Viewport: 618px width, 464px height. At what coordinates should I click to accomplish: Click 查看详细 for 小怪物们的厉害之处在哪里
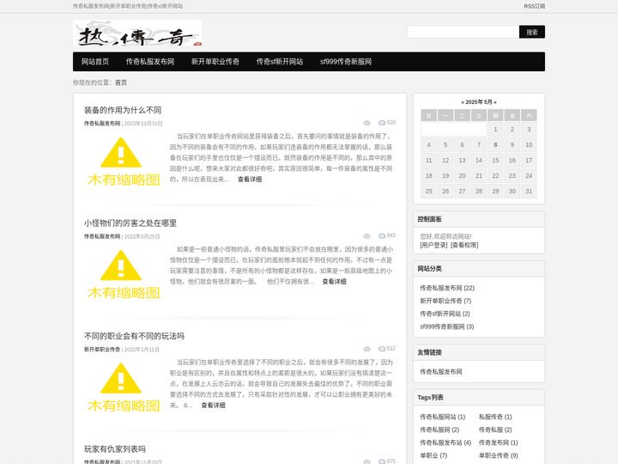[334, 281]
